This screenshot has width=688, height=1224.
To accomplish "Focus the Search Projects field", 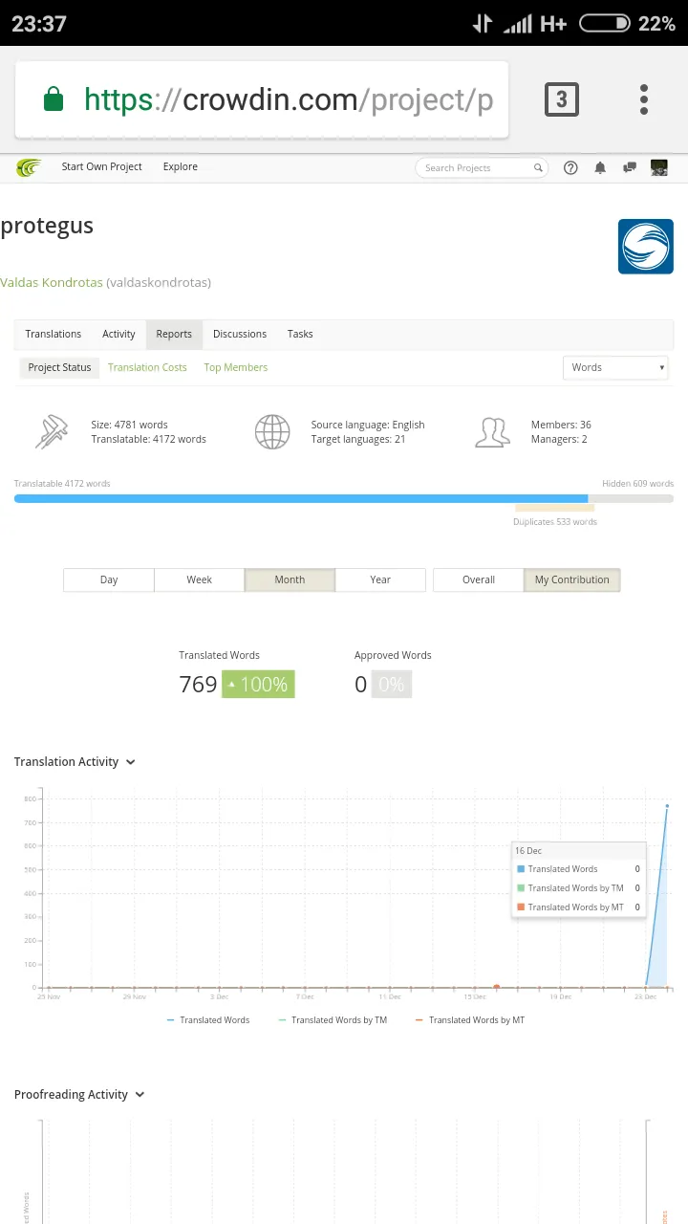I will (482, 168).
